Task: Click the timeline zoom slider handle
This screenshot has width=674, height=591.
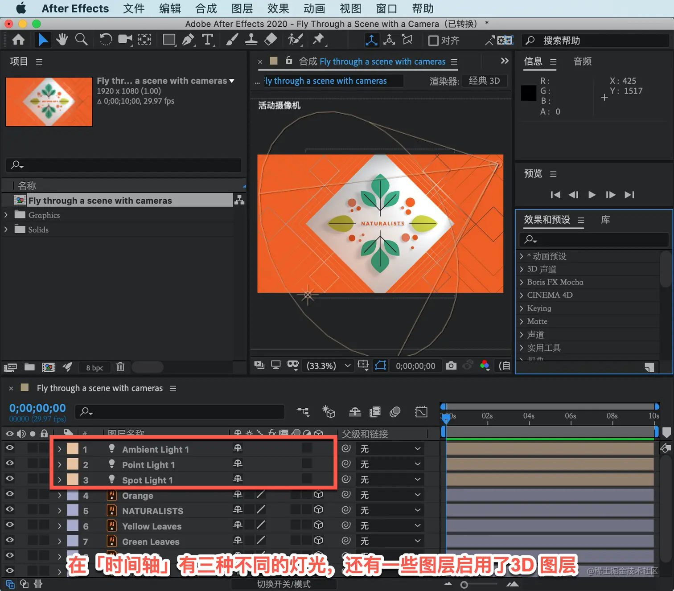Action: [464, 584]
